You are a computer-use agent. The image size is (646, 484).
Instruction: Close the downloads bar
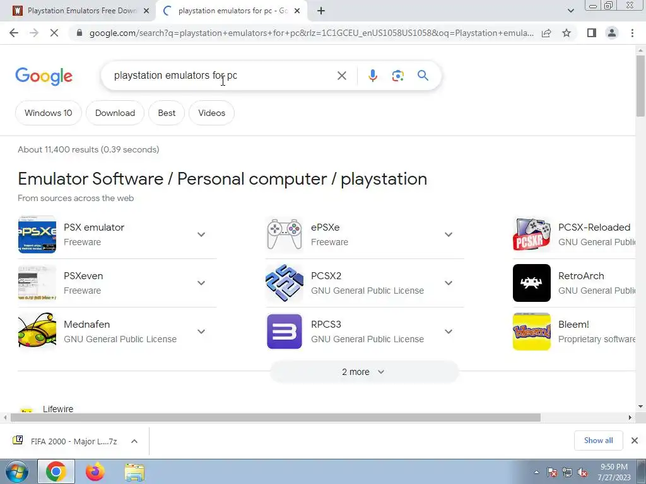tap(635, 441)
